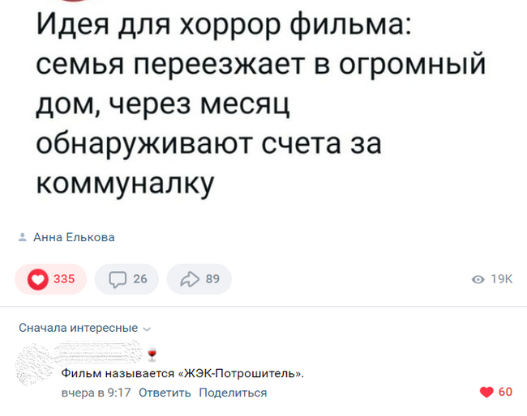This screenshot has width=527, height=416.
Task: Click the red avatar above the post
Action: 73,4
